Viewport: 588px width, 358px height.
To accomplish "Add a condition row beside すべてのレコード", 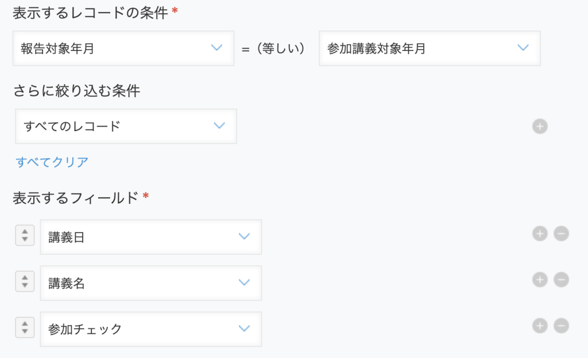I will coord(540,127).
